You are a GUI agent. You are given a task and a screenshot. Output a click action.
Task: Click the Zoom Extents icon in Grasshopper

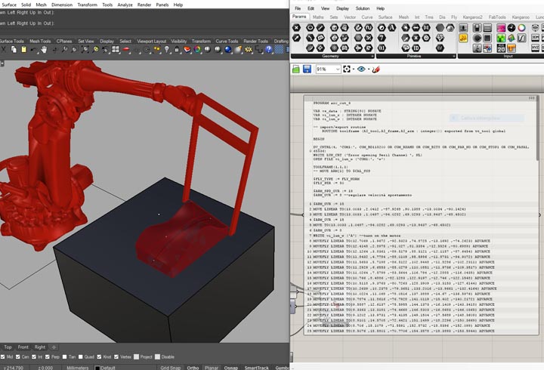(x=347, y=69)
